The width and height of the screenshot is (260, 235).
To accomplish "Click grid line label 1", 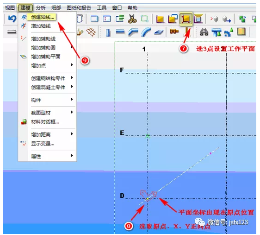I will (x=144, y=49).
